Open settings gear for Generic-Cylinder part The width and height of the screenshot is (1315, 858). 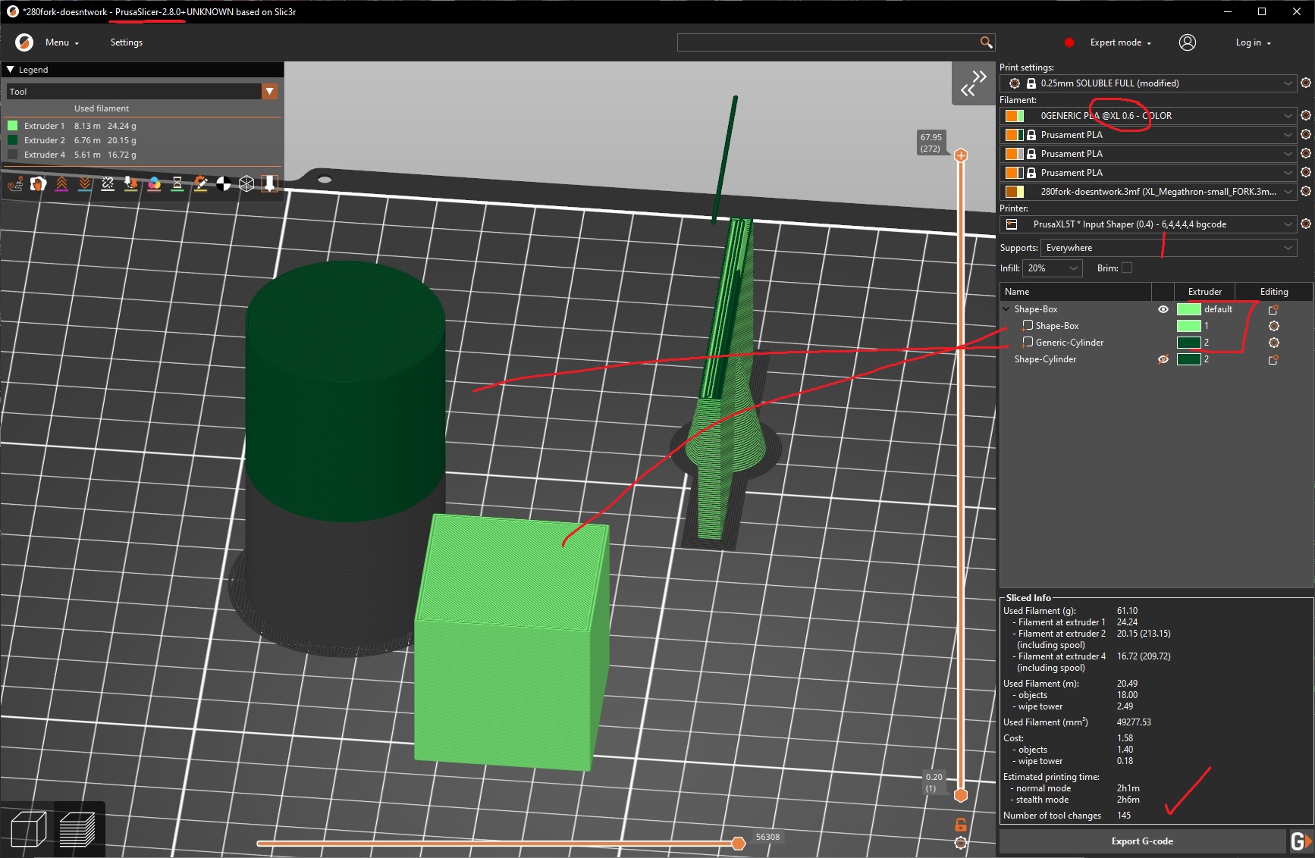point(1274,343)
